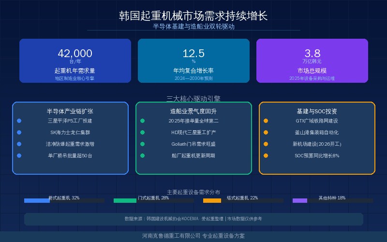
Task: Select the 3.8 market size figure
Action: coord(312,53)
